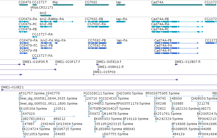Image resolution: width=217 pixels, height=138 pixels.
Task: Select transcript CG6479-RA
Action: click(23, 22)
